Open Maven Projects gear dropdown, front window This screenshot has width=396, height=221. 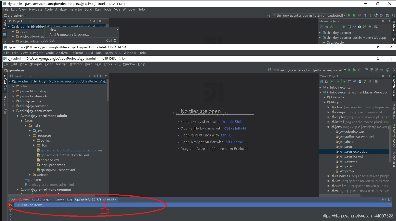(x=384, y=76)
